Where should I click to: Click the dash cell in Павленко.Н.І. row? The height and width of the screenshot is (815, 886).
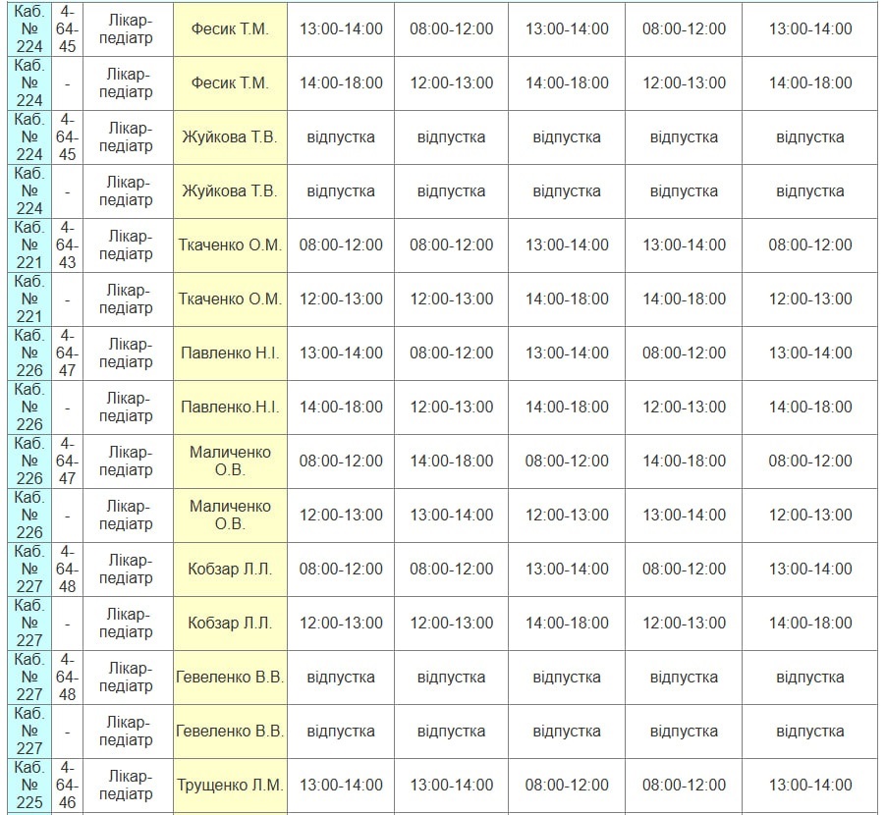(67, 407)
